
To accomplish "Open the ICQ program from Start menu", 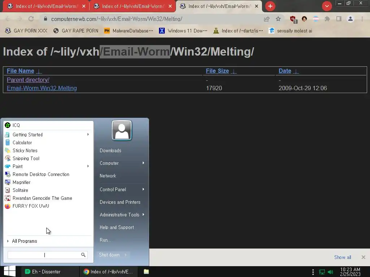I will [48, 125].
